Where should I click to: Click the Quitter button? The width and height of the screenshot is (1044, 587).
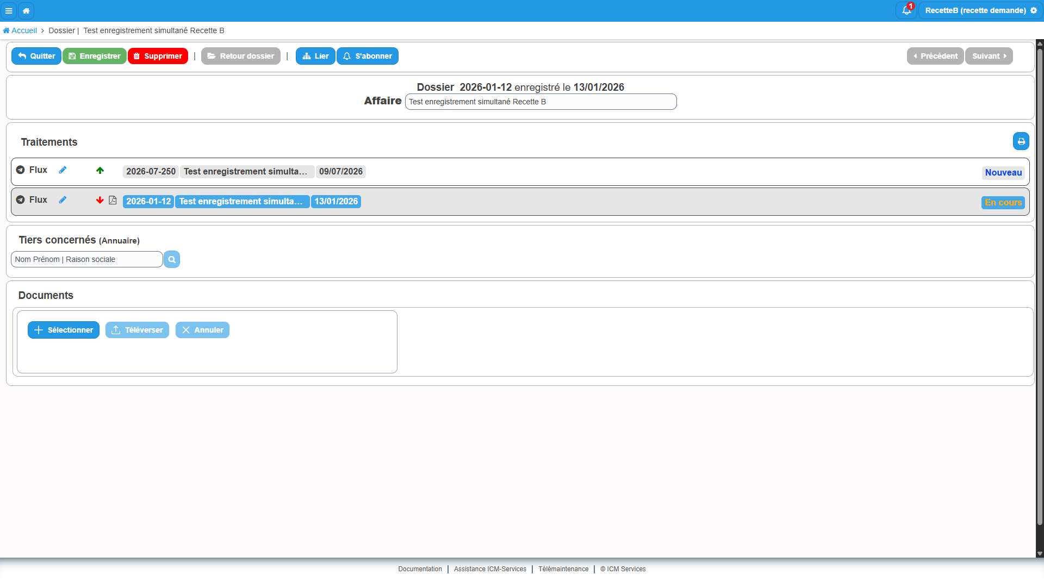click(x=36, y=56)
